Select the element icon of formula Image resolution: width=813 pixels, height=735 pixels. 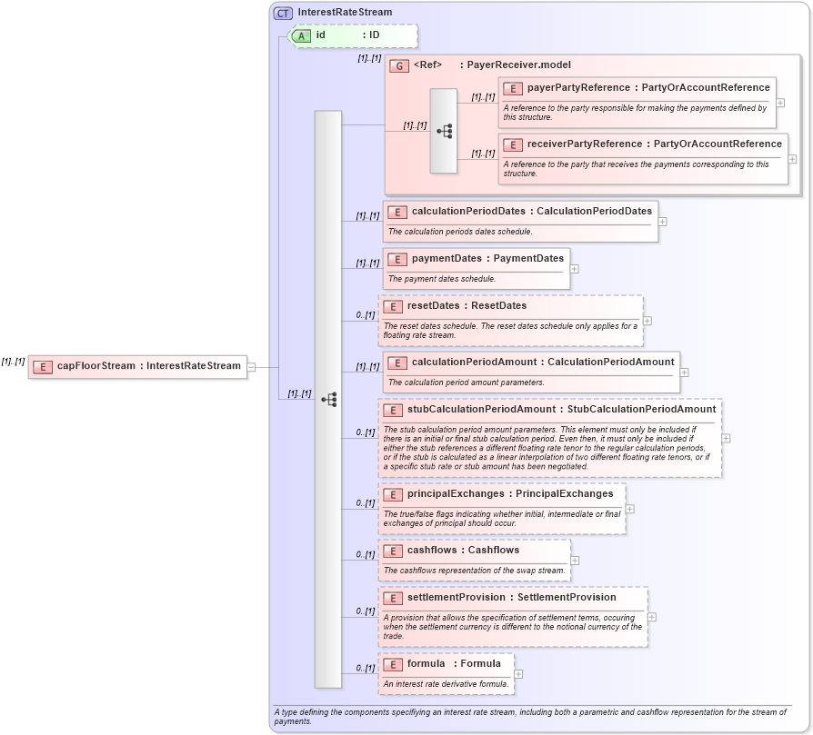pos(394,663)
